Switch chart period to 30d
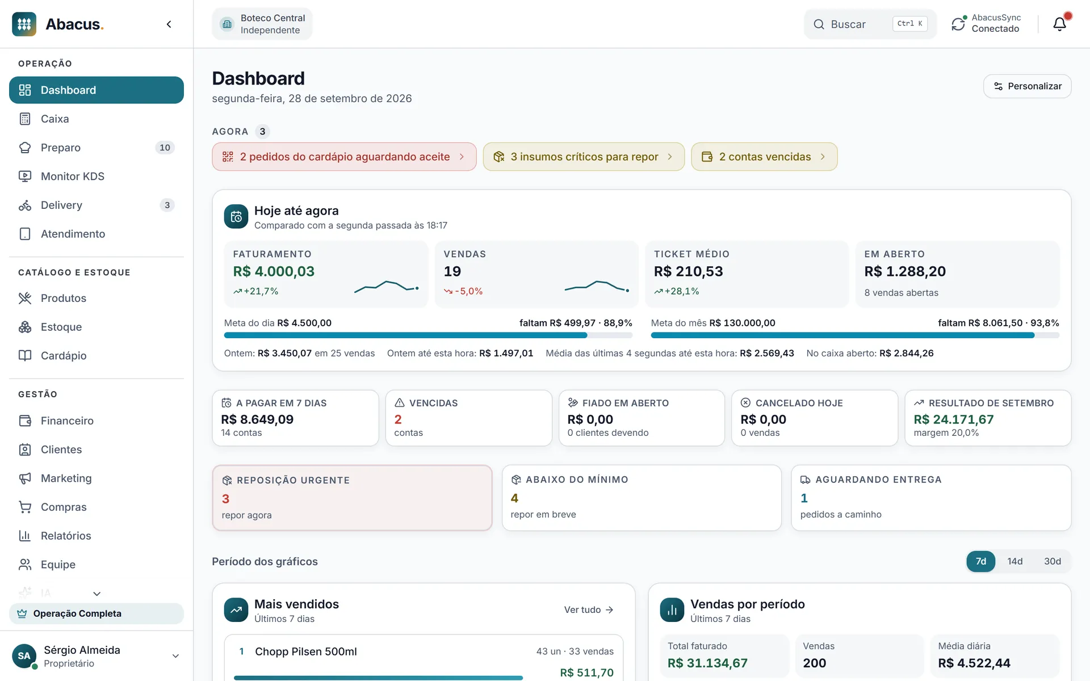The height and width of the screenshot is (681, 1090). [x=1052, y=561]
